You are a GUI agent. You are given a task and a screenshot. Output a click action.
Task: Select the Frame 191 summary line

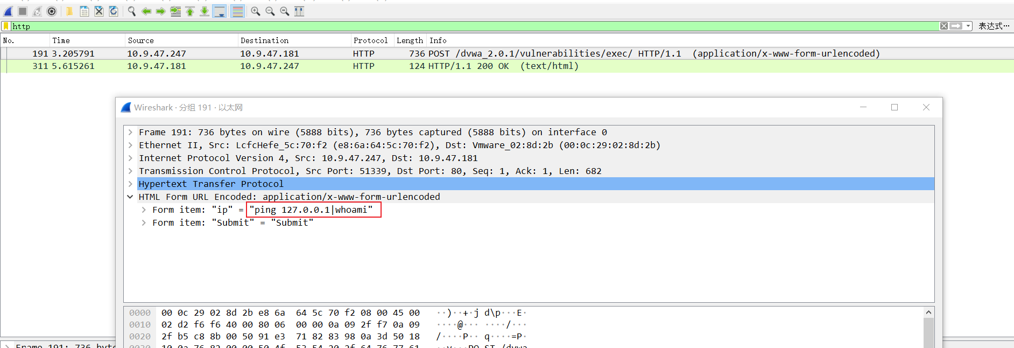373,132
